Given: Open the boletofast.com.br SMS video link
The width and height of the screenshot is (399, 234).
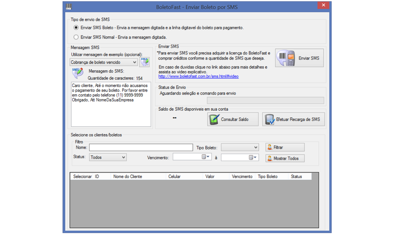Looking at the screenshot, I should 198,77.
